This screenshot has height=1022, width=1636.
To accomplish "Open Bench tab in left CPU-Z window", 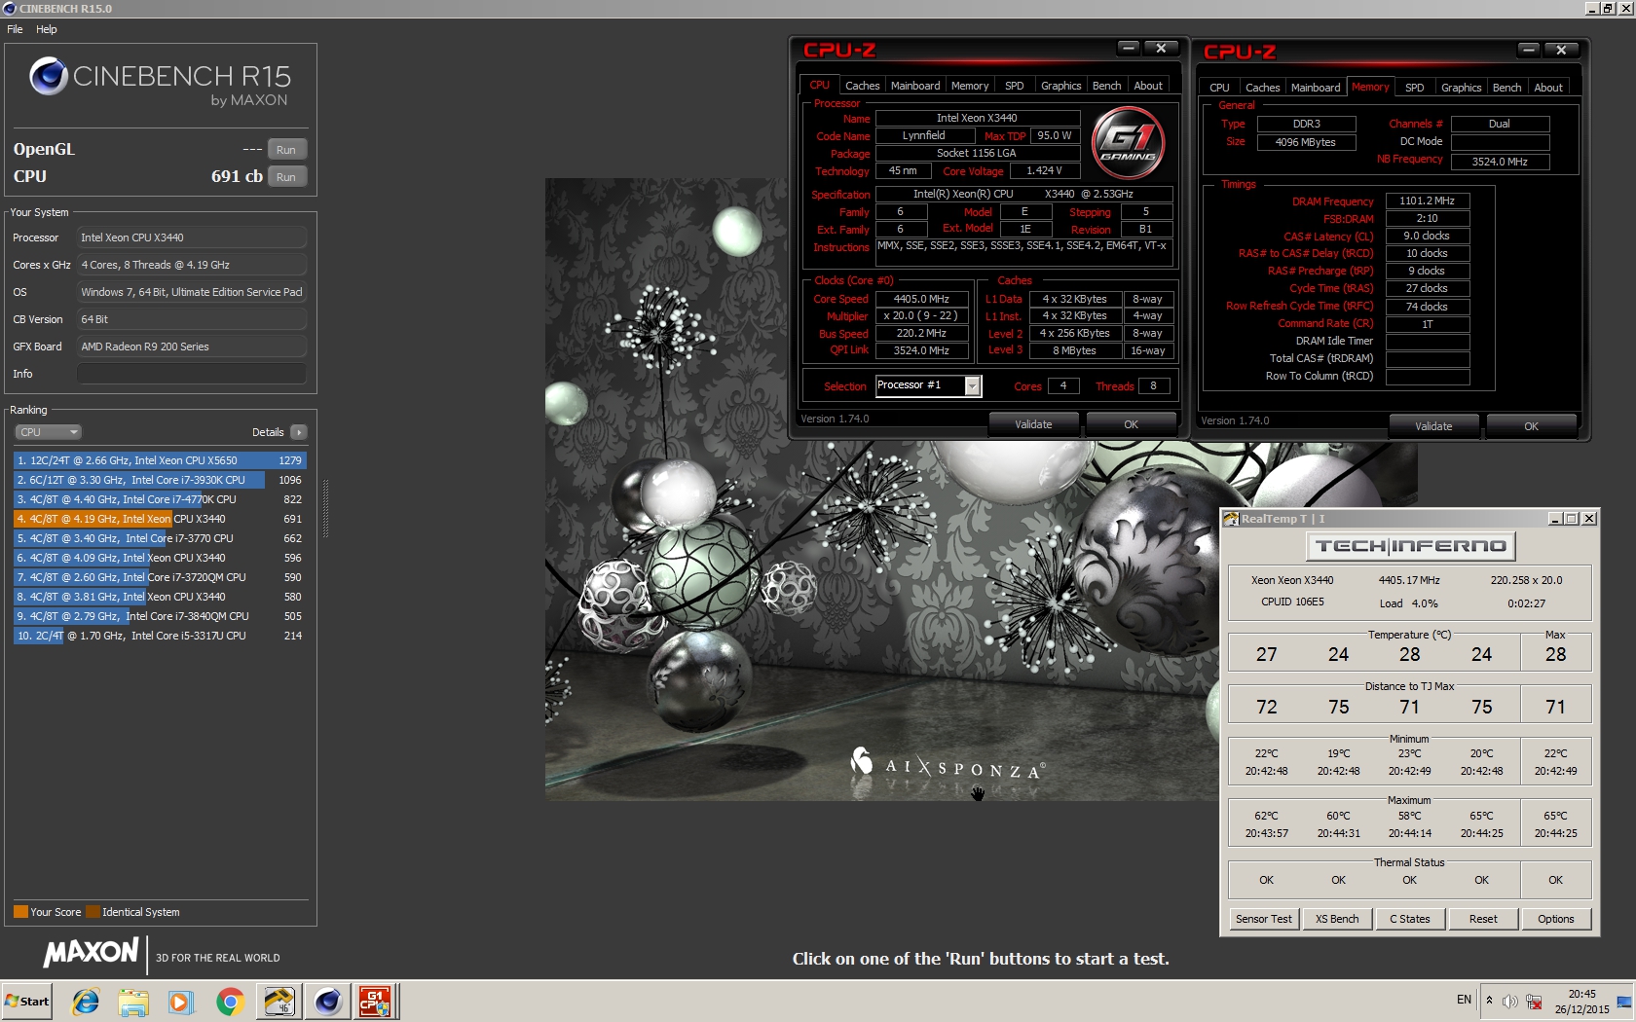I will pos(1106,86).
